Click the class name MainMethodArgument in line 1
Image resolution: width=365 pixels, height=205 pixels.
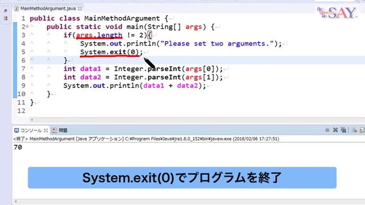click(122, 18)
